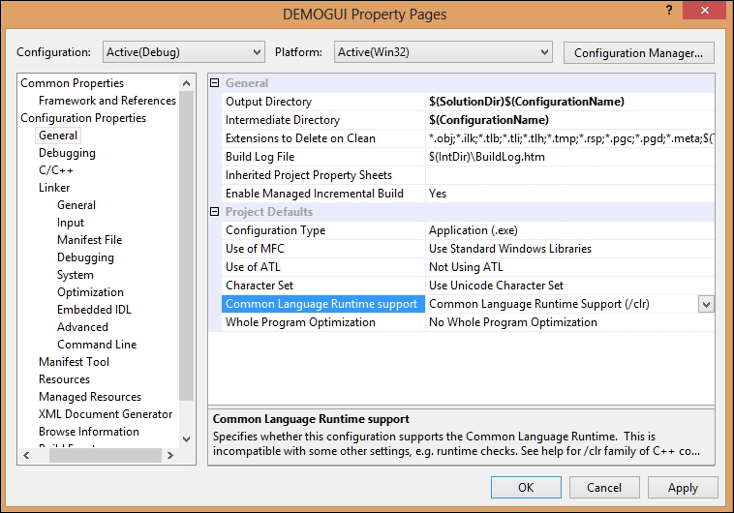Select Input under Linker
This screenshot has height=513, width=734.
[71, 223]
